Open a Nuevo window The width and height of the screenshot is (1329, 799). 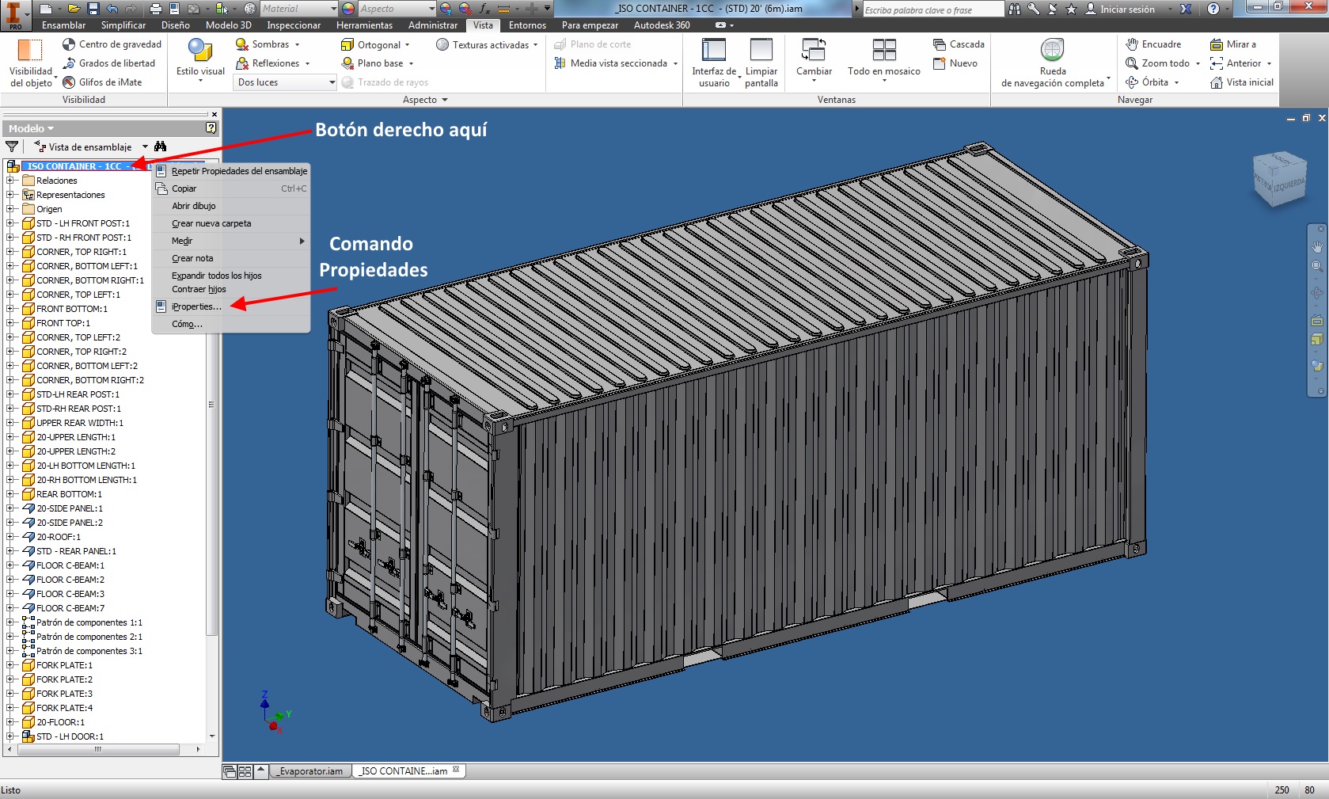point(955,63)
